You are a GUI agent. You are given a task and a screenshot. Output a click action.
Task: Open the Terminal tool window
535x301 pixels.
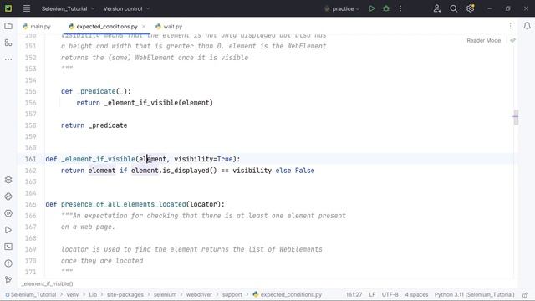point(8,247)
